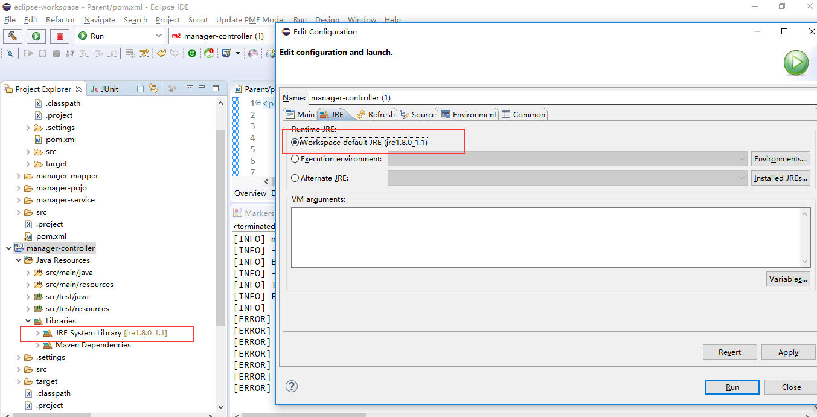Expand src/test/java source folder
The width and height of the screenshot is (817, 417).
pos(28,297)
